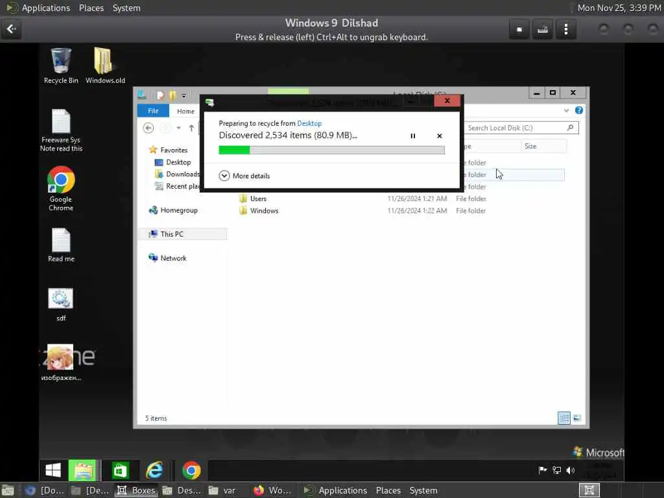
Task: Open the Firefox Wo... taskbar entry
Action: pyautogui.click(x=272, y=490)
